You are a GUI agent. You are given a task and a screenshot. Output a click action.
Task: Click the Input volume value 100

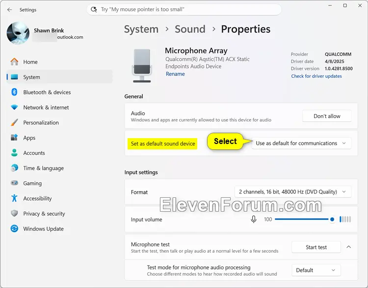pyautogui.click(x=268, y=219)
